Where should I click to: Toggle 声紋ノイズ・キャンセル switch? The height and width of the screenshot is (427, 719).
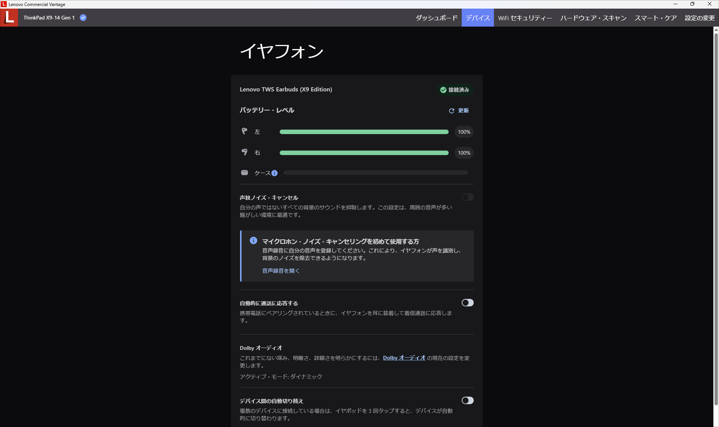(467, 197)
